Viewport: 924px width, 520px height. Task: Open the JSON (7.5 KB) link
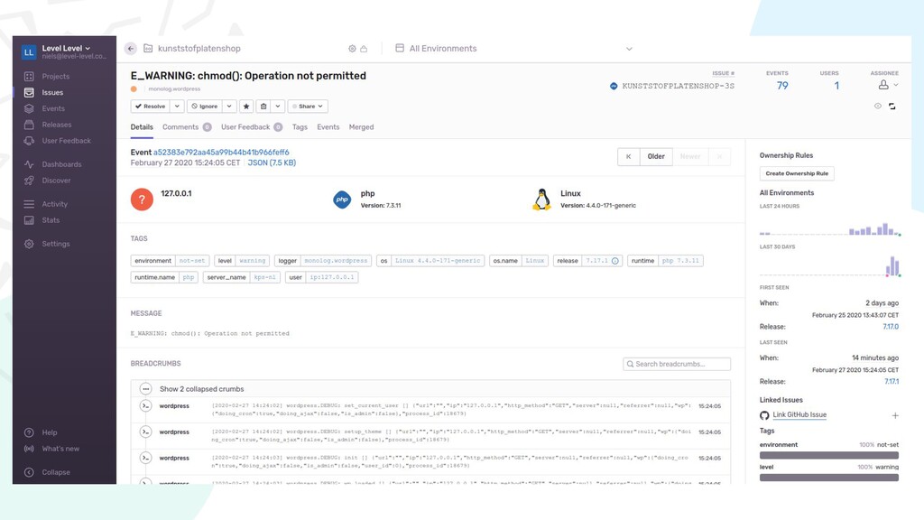click(272, 162)
